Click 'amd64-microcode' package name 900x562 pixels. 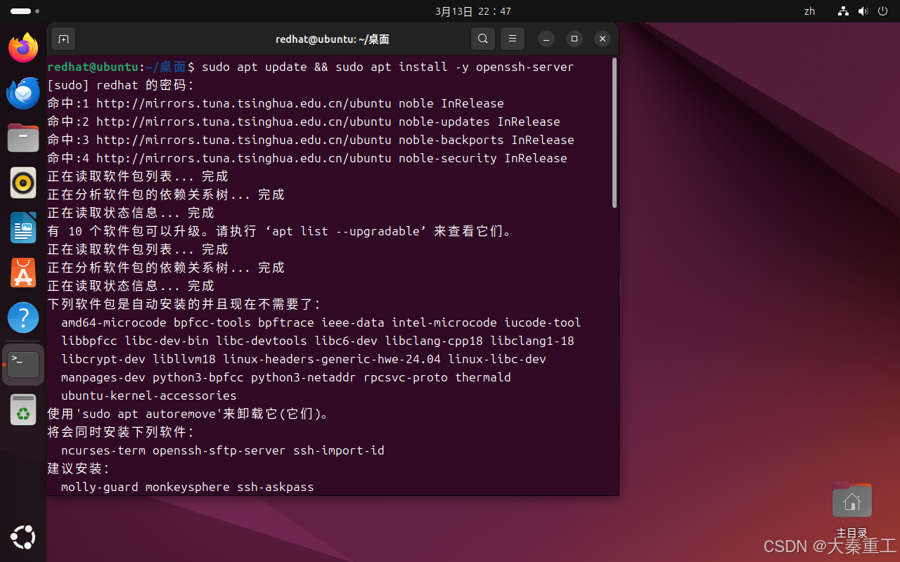[114, 322]
